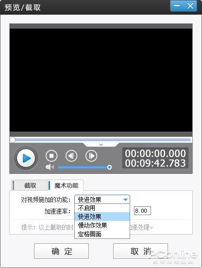This screenshot has height=268, width=202.
Task: Pick 定格画面 option
Action: [x=102, y=234]
